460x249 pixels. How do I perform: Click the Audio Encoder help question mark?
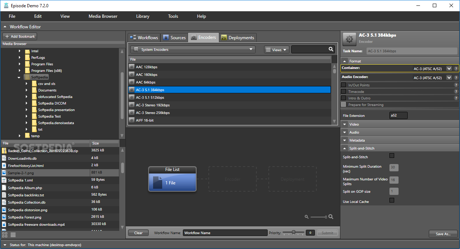coord(456,78)
